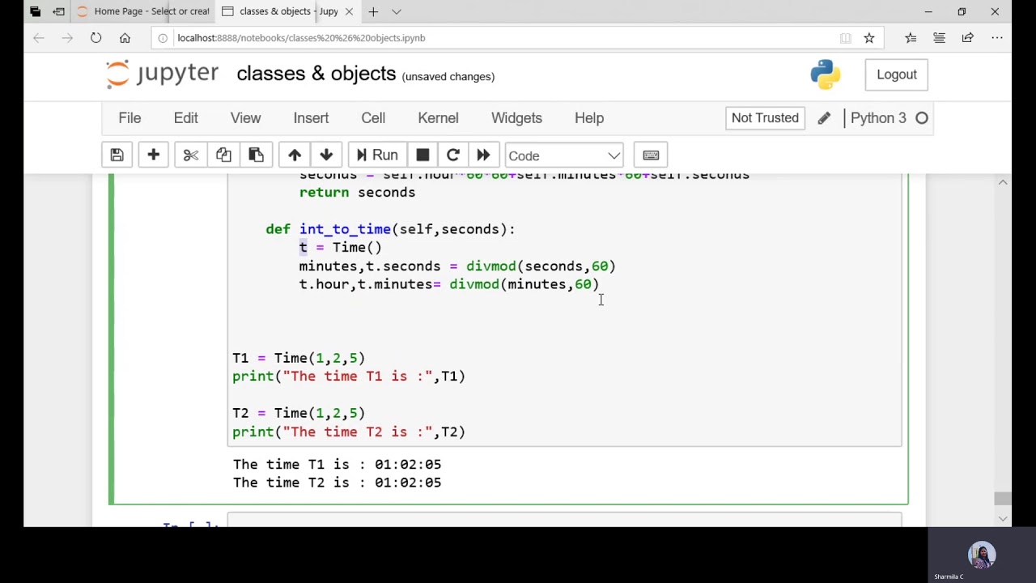
Task: Refresh the browser page
Action: (96, 38)
